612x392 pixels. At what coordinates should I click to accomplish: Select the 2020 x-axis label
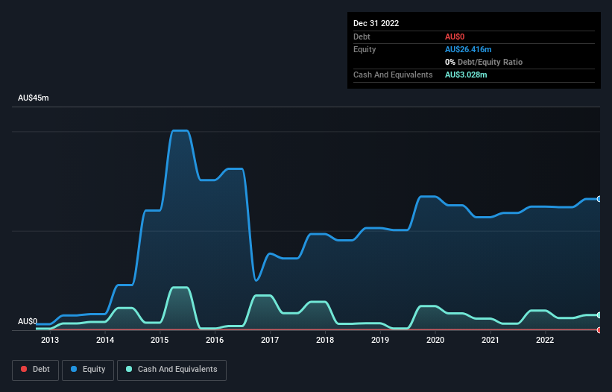tap(435, 341)
